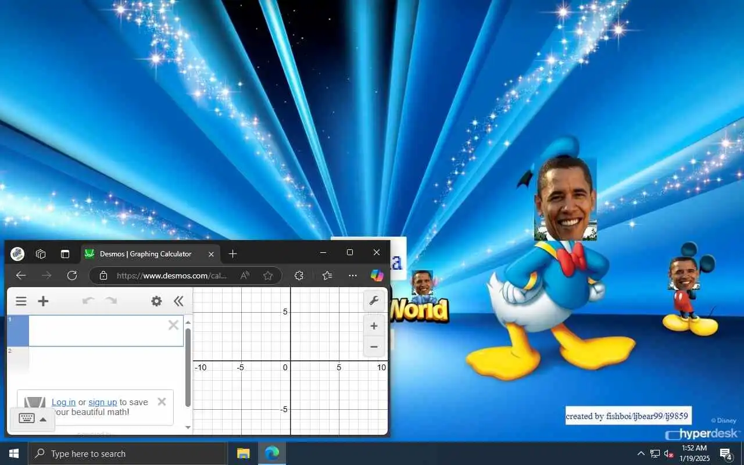Go back in Edge browser

pyautogui.click(x=21, y=276)
